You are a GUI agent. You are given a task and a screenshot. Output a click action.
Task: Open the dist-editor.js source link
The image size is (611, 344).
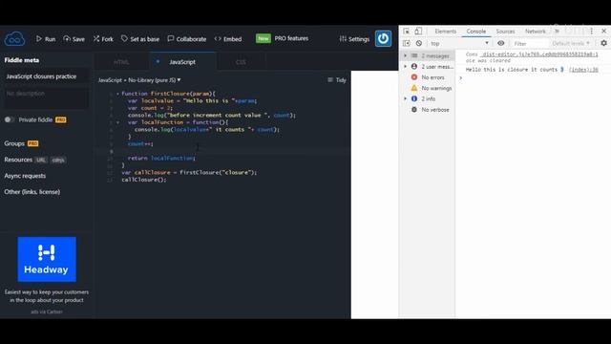pyautogui.click(x=539, y=54)
